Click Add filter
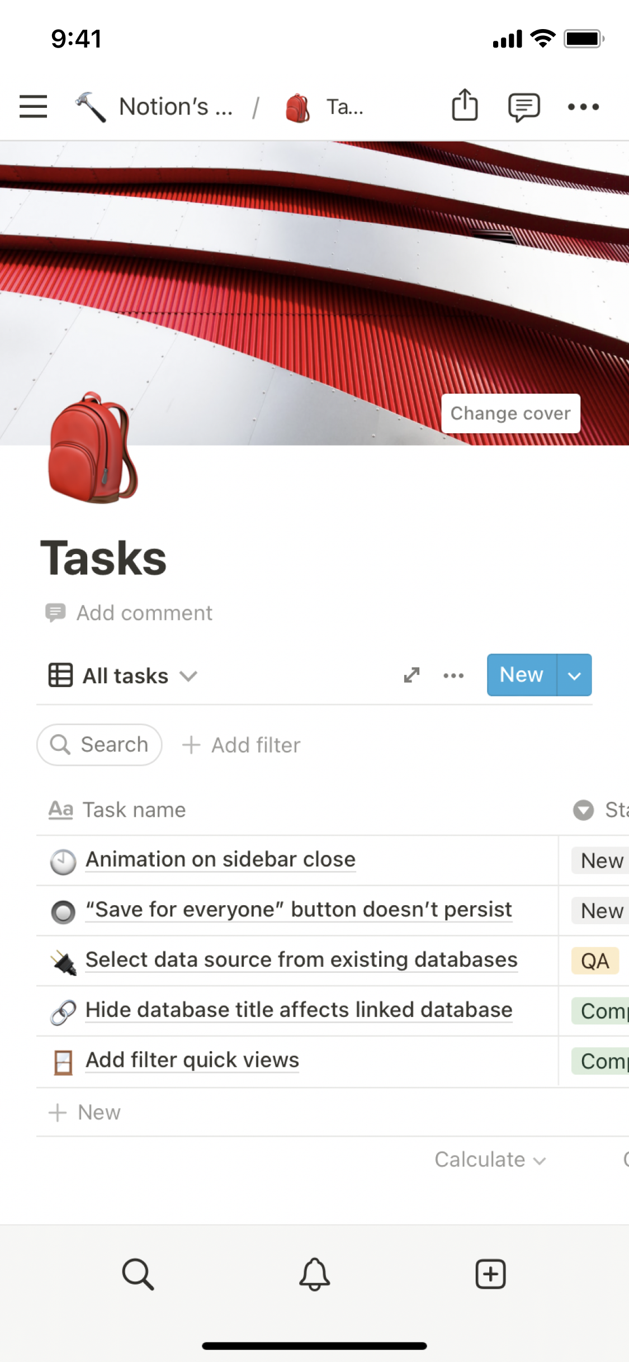Screen dimensions: 629x1362 tap(242, 745)
